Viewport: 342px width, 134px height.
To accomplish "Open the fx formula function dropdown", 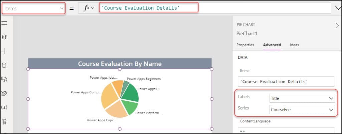I will coord(89,8).
